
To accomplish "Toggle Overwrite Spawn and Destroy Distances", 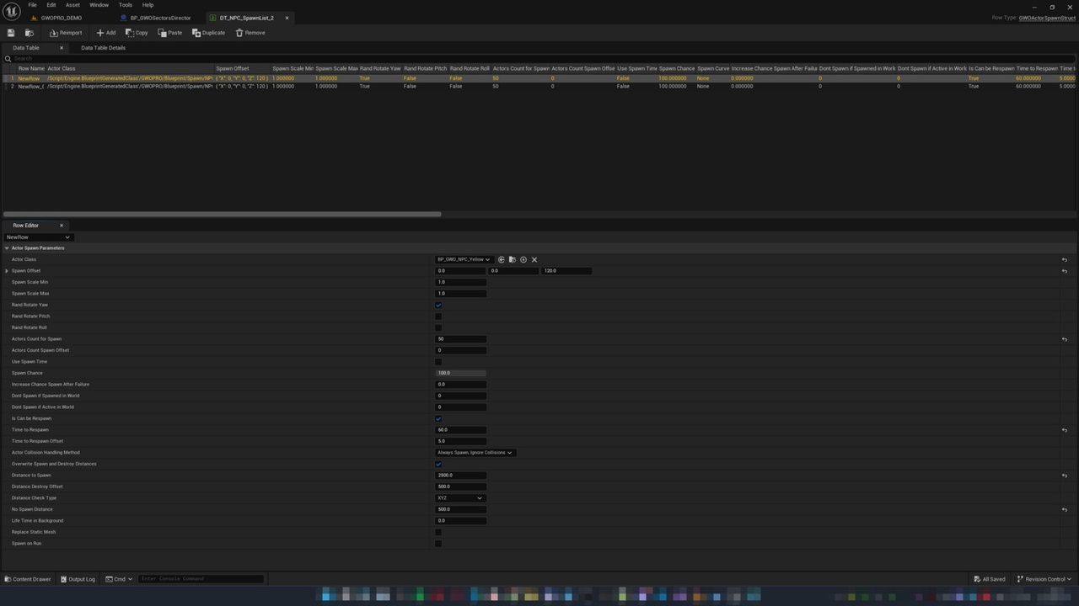I will tap(438, 465).
